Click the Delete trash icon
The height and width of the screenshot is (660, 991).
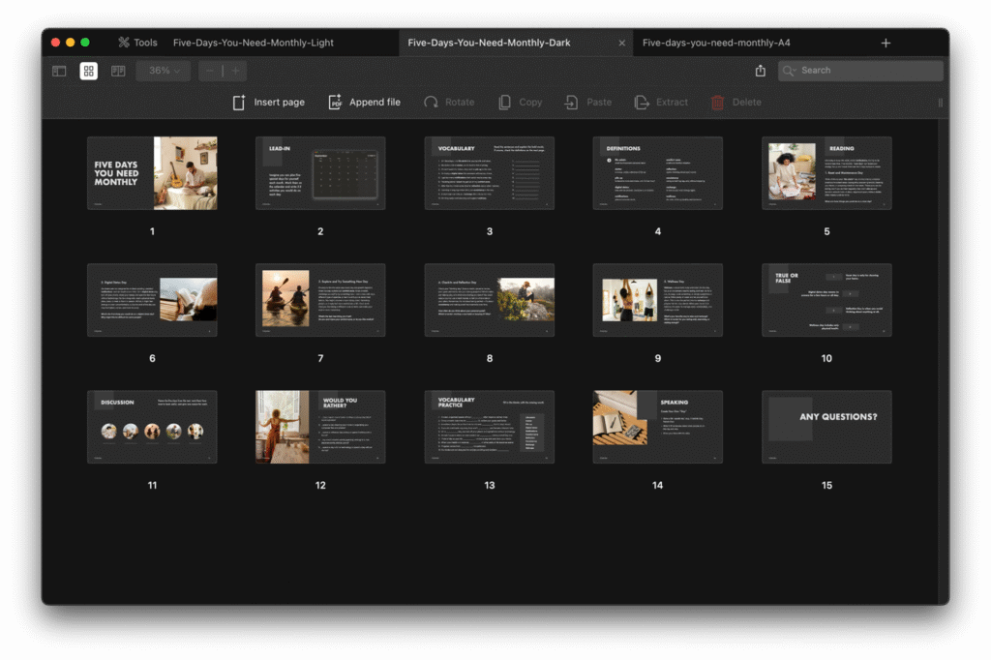point(717,103)
